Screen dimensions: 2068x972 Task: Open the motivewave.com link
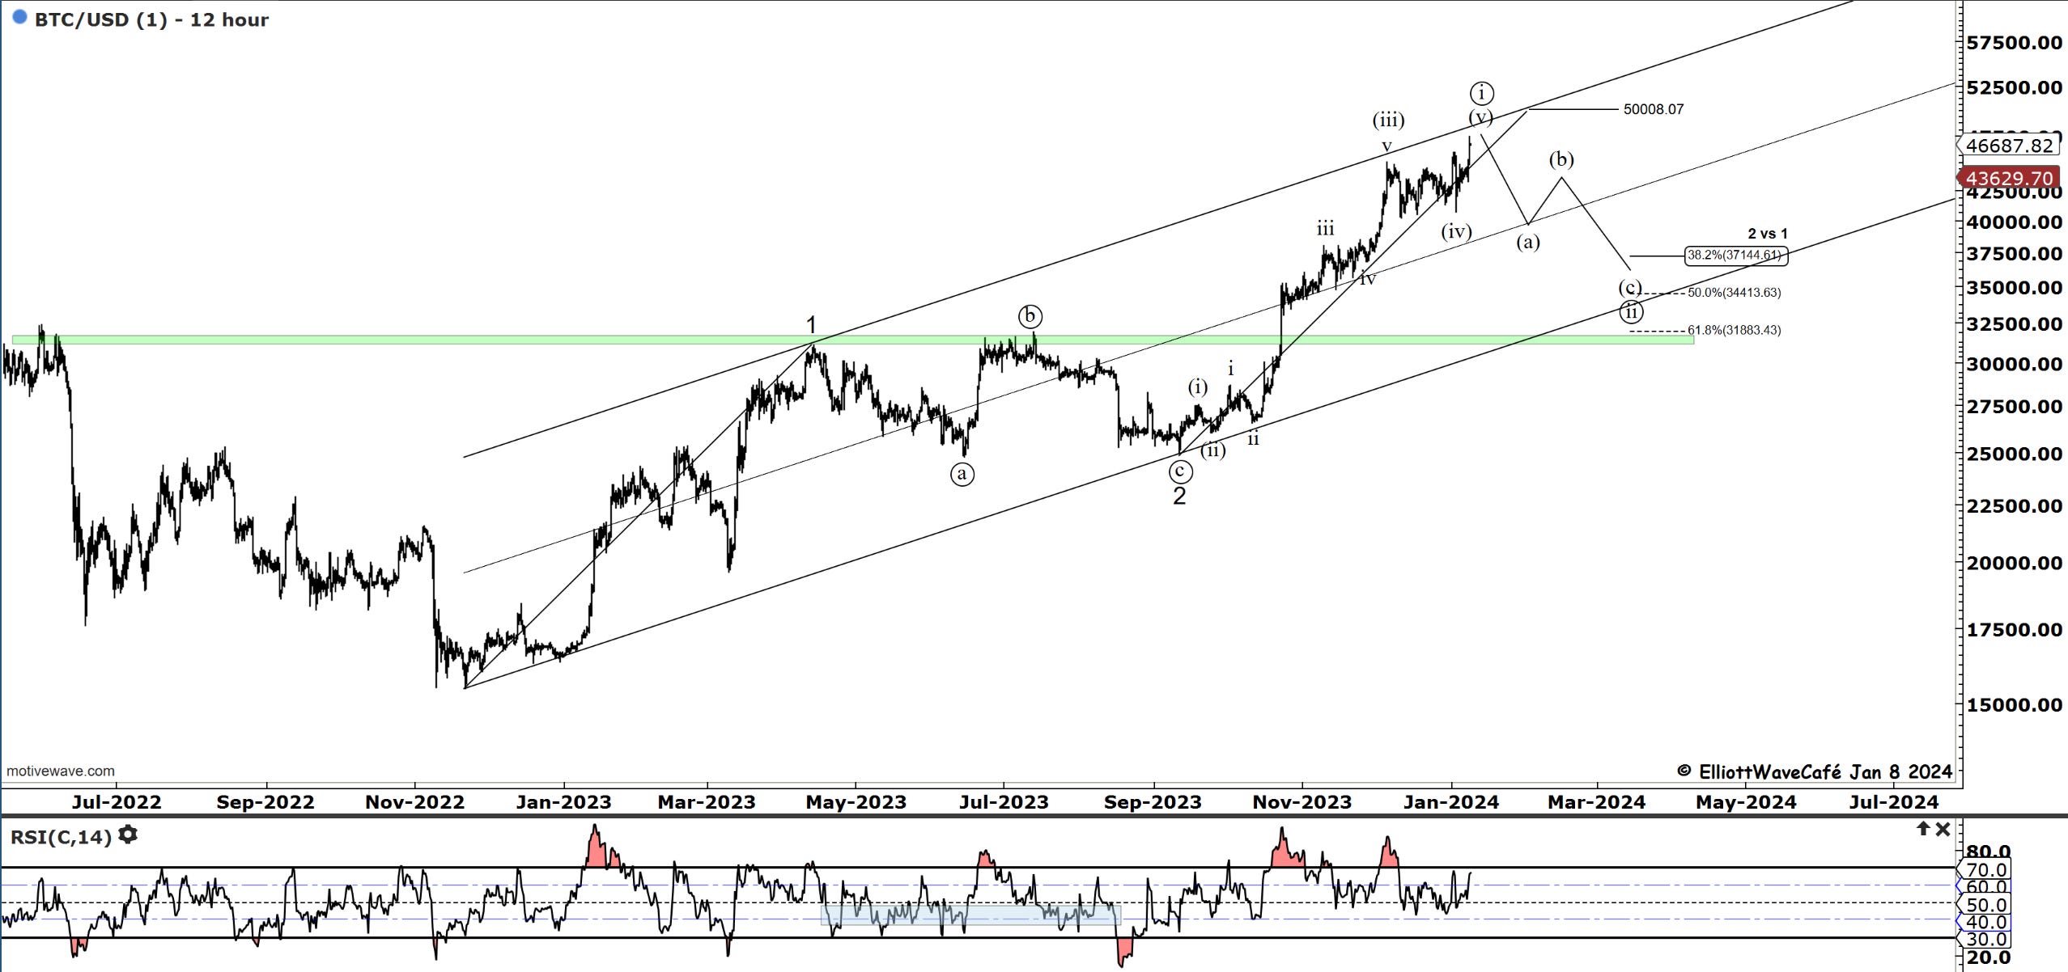point(61,771)
